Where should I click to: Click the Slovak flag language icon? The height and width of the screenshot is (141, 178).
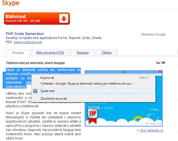tap(163, 62)
